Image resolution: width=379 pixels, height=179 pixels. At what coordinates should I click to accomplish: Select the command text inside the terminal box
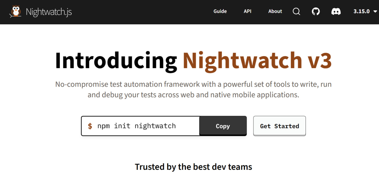click(136, 126)
